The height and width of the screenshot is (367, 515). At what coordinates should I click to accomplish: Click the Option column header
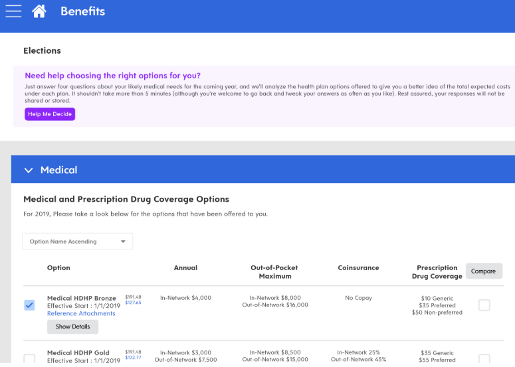click(58, 268)
